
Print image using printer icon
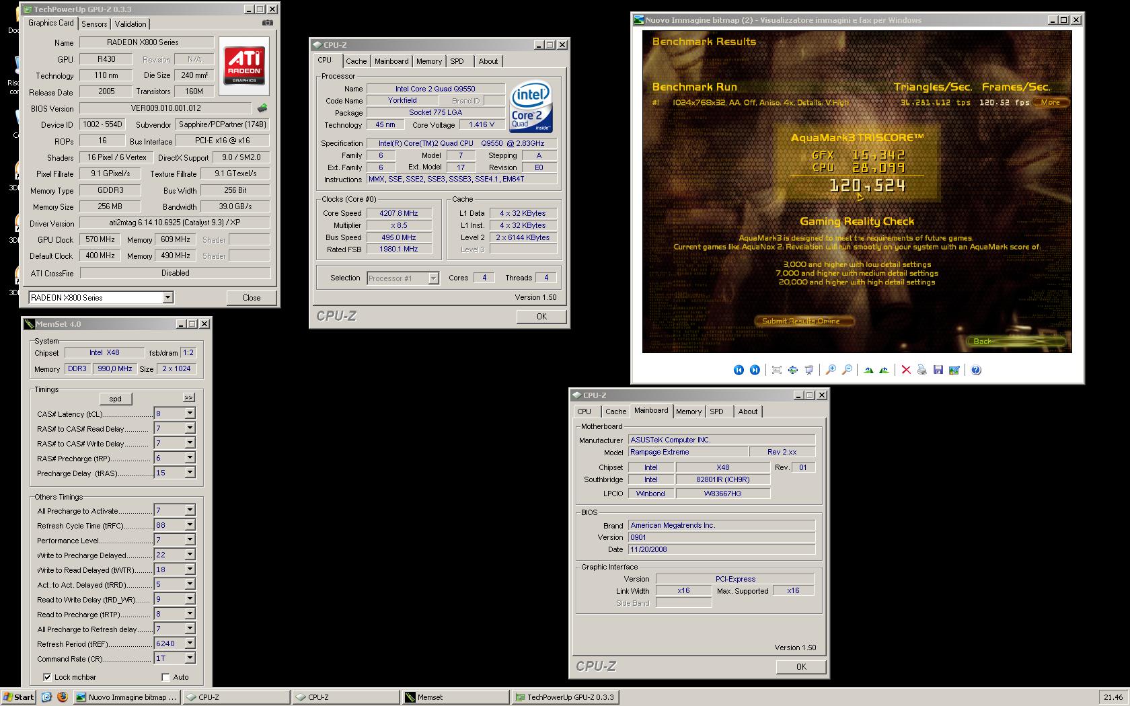(x=922, y=370)
